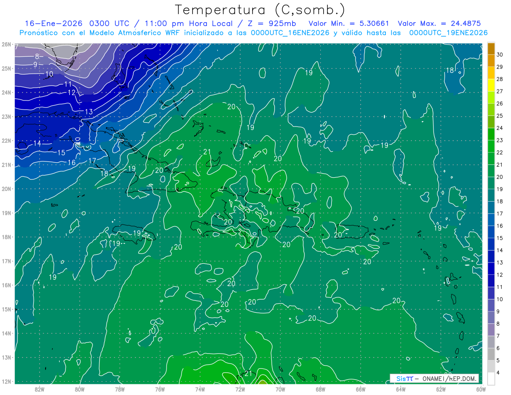Image resolution: width=511 pixels, height=395 pixels.
Task: Click the pressure level 'Z = 925mb'
Action: pos(270,23)
